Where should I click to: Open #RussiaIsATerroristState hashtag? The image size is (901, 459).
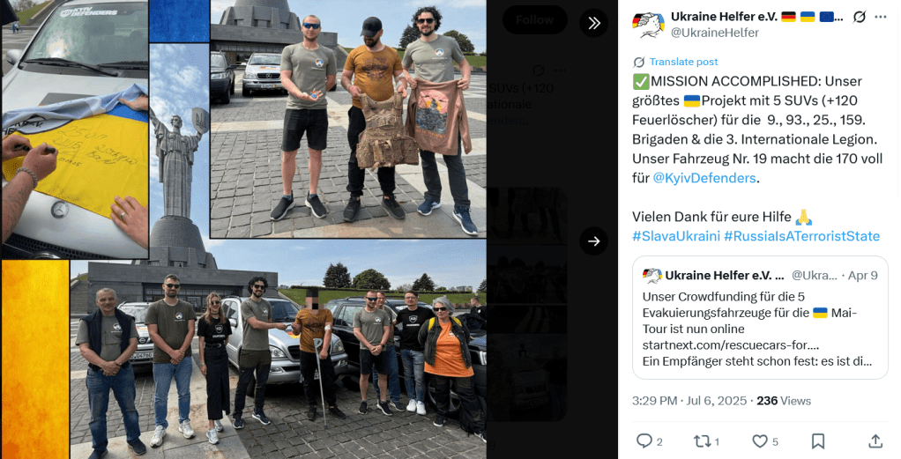pos(801,236)
